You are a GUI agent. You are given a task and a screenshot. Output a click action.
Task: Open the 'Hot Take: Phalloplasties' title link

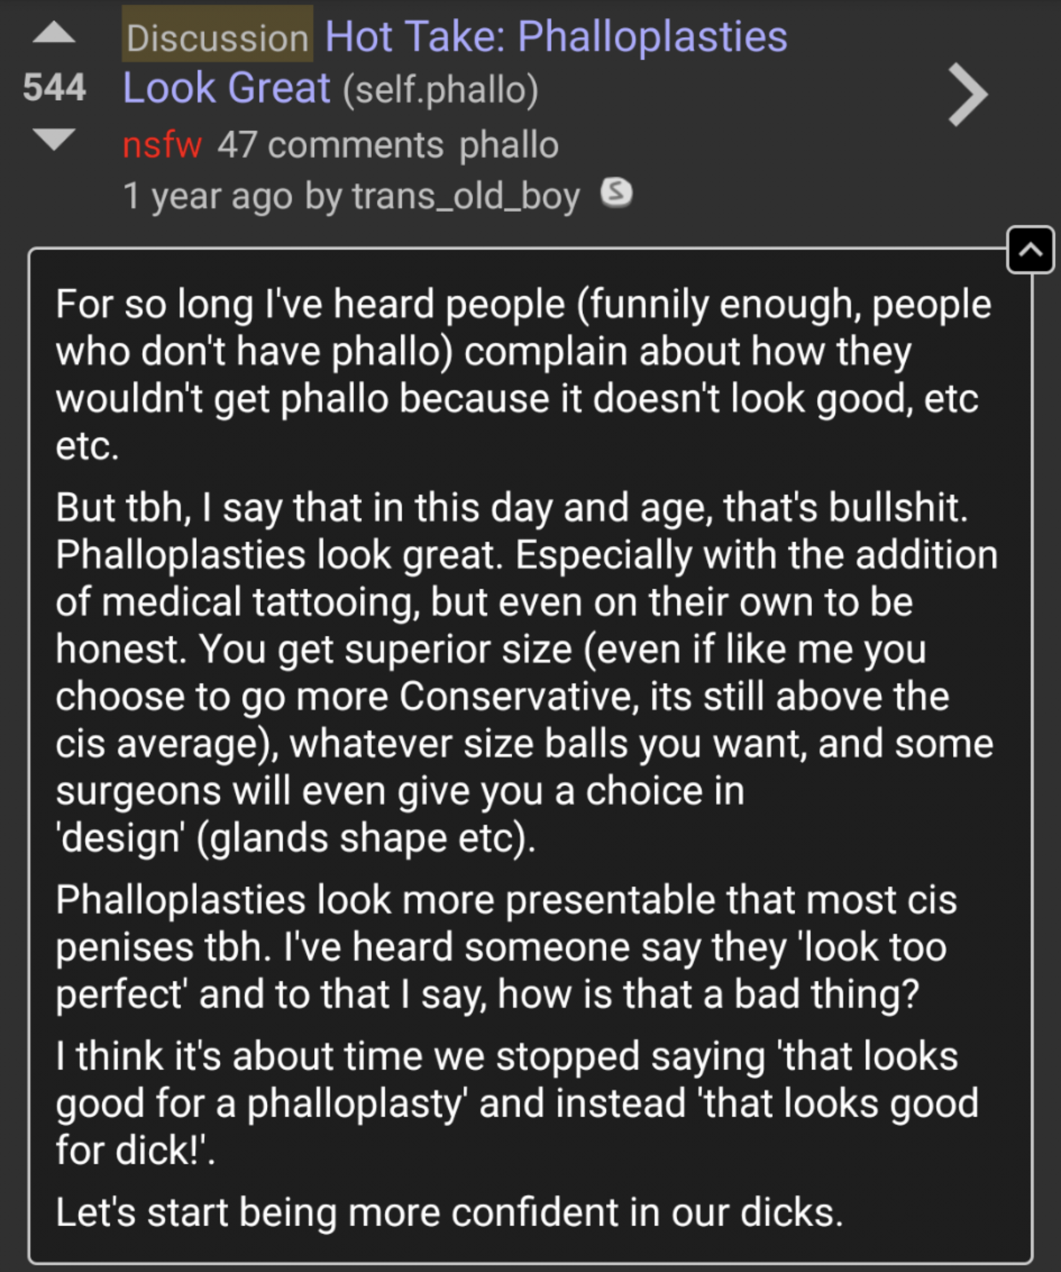[x=556, y=37]
